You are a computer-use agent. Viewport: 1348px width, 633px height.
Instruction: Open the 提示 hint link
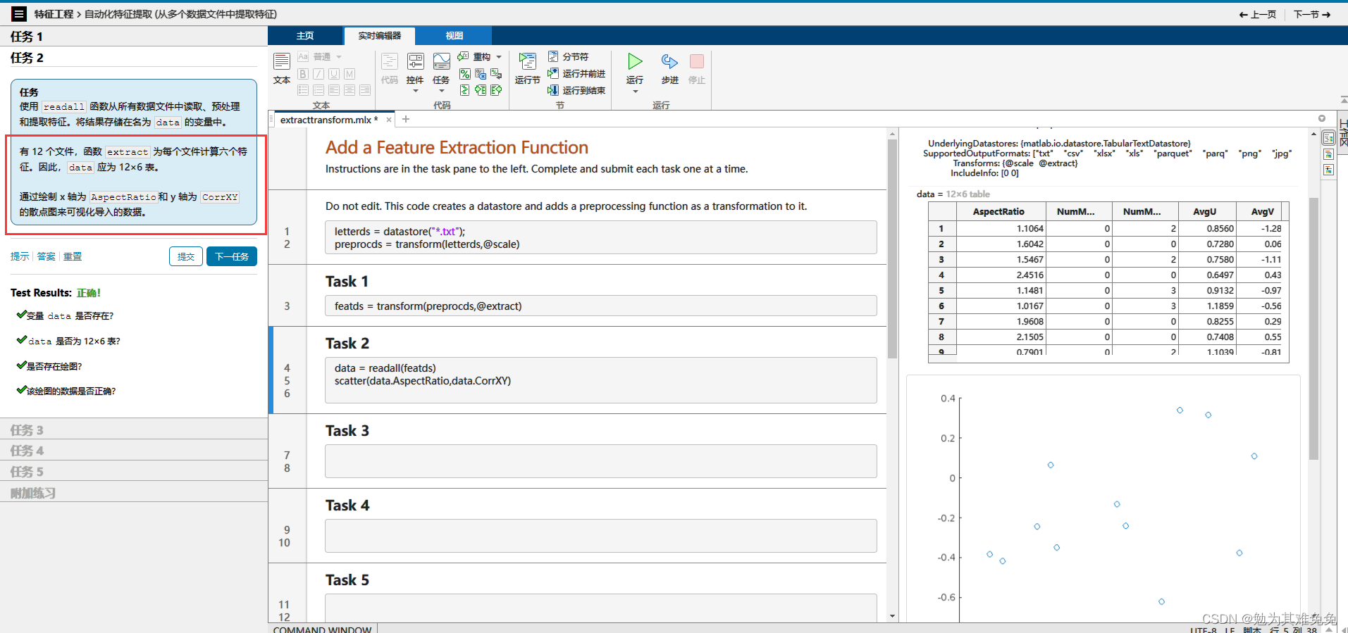tap(20, 256)
